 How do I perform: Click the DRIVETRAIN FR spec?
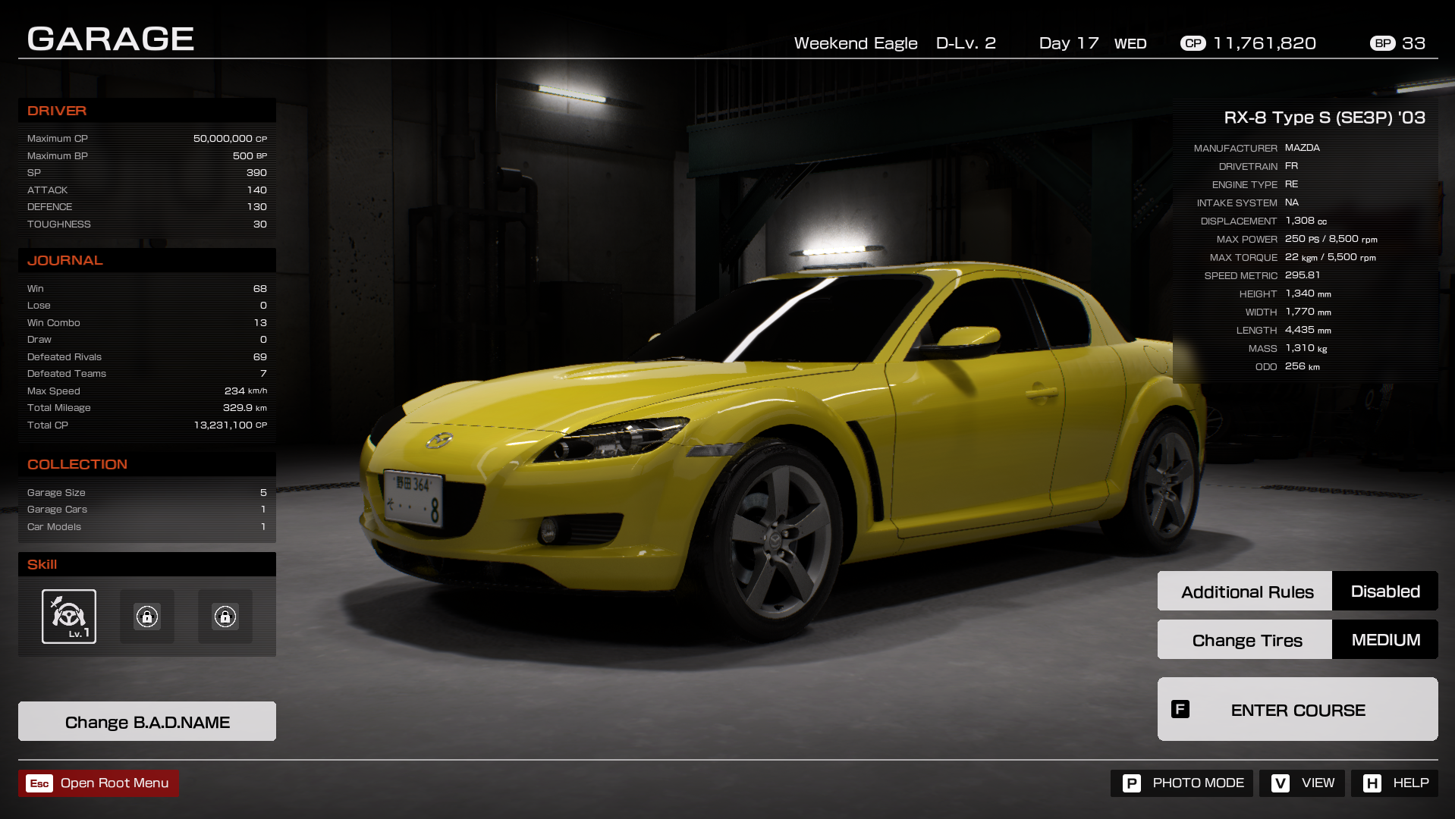pos(1259,166)
